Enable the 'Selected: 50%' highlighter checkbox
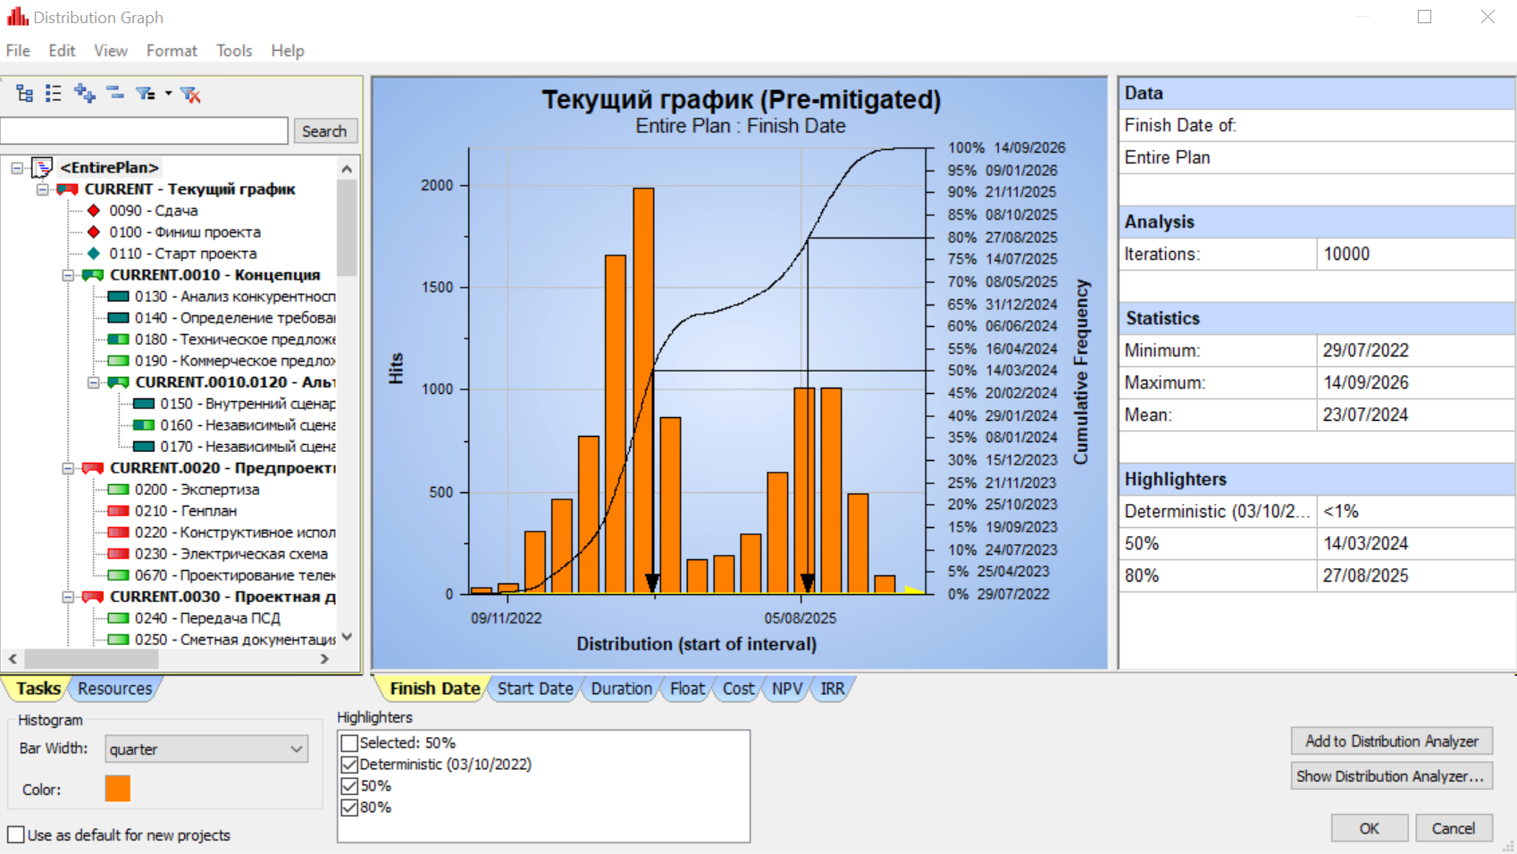This screenshot has height=854, width=1517. (x=350, y=743)
